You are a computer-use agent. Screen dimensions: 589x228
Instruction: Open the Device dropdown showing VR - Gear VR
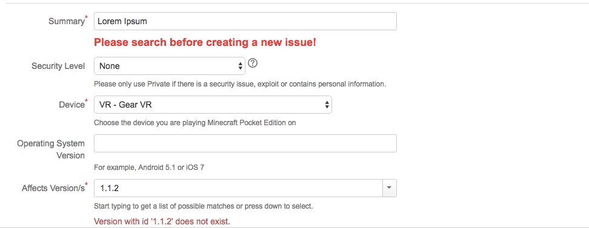[213, 105]
